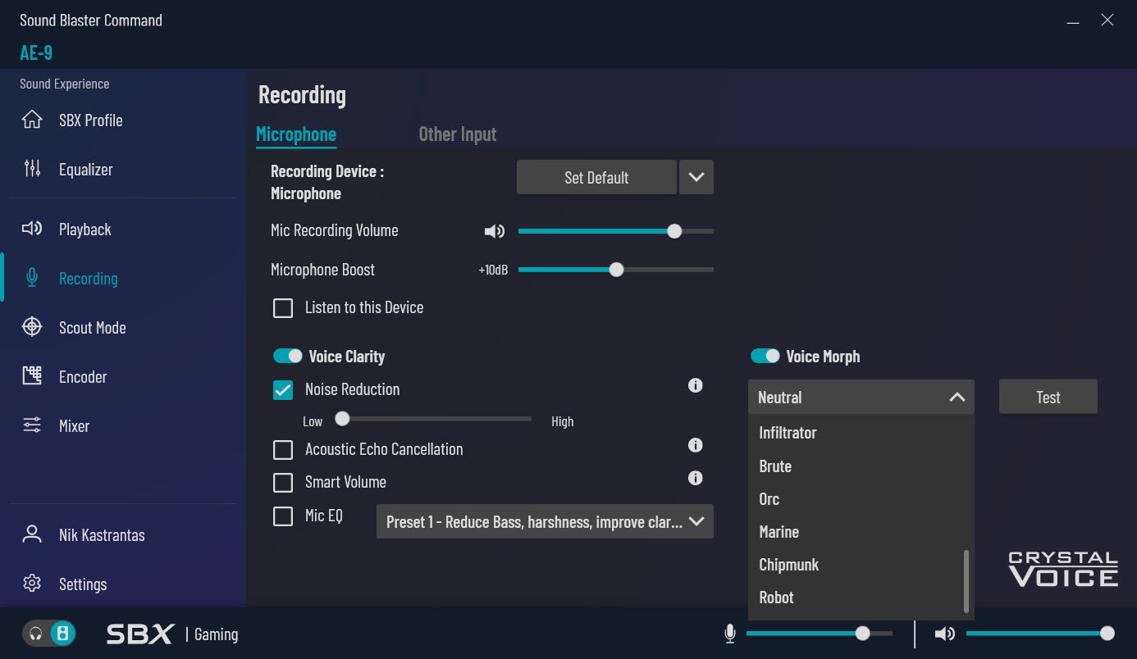This screenshot has height=659, width=1137.
Task: Click the AE-9 device name
Action: click(36, 52)
